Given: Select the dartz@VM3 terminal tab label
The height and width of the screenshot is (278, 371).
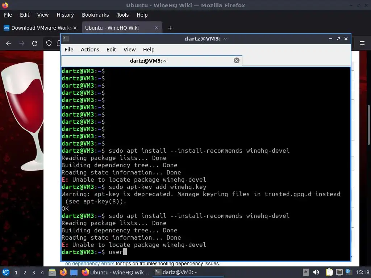Looking at the screenshot, I should 148,61.
